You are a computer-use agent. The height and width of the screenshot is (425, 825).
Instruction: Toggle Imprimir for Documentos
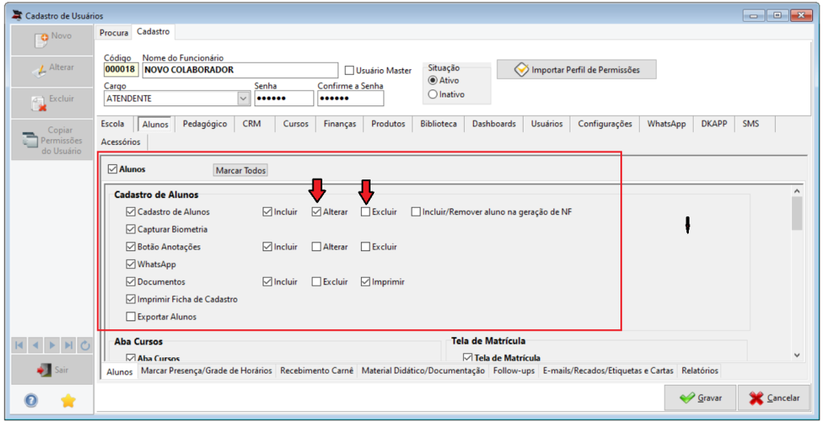pyautogui.click(x=365, y=282)
